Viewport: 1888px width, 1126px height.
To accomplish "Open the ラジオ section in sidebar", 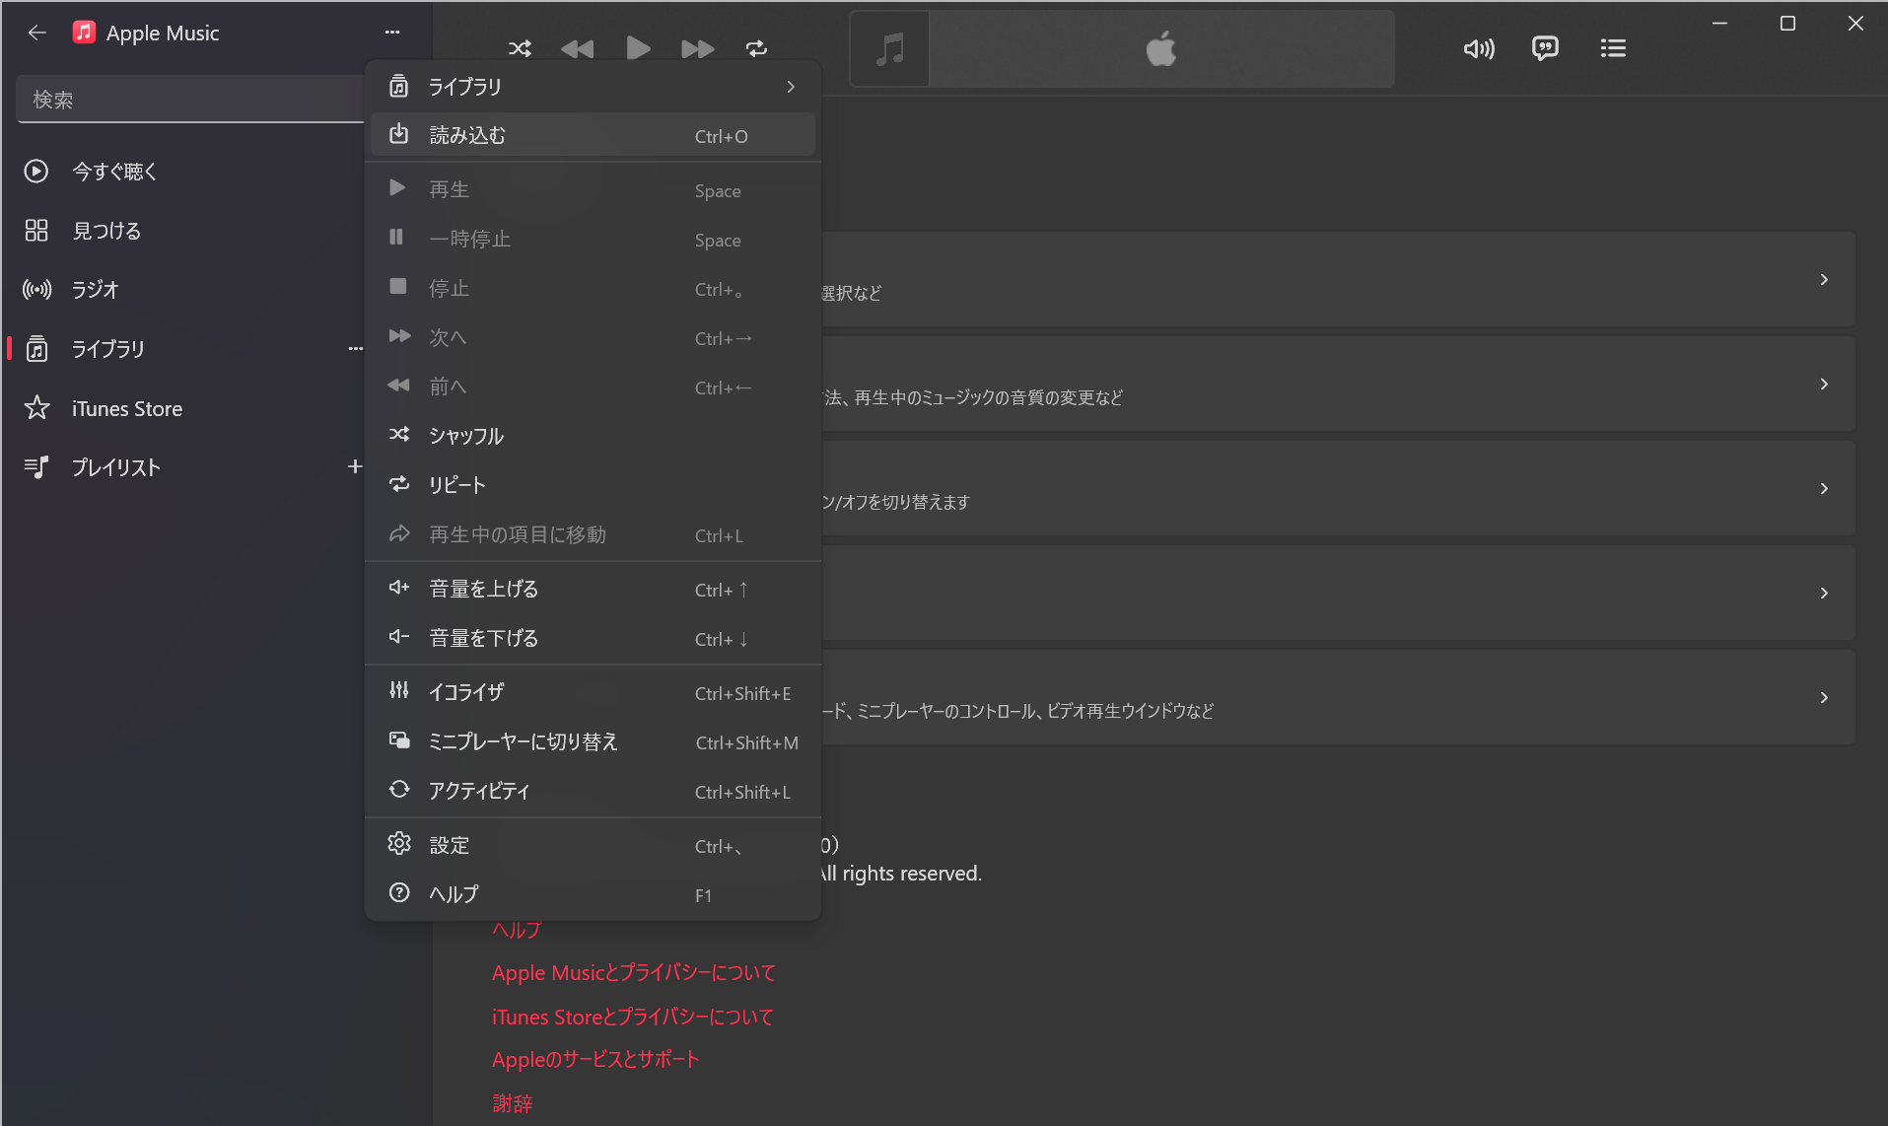I will click(x=95, y=290).
